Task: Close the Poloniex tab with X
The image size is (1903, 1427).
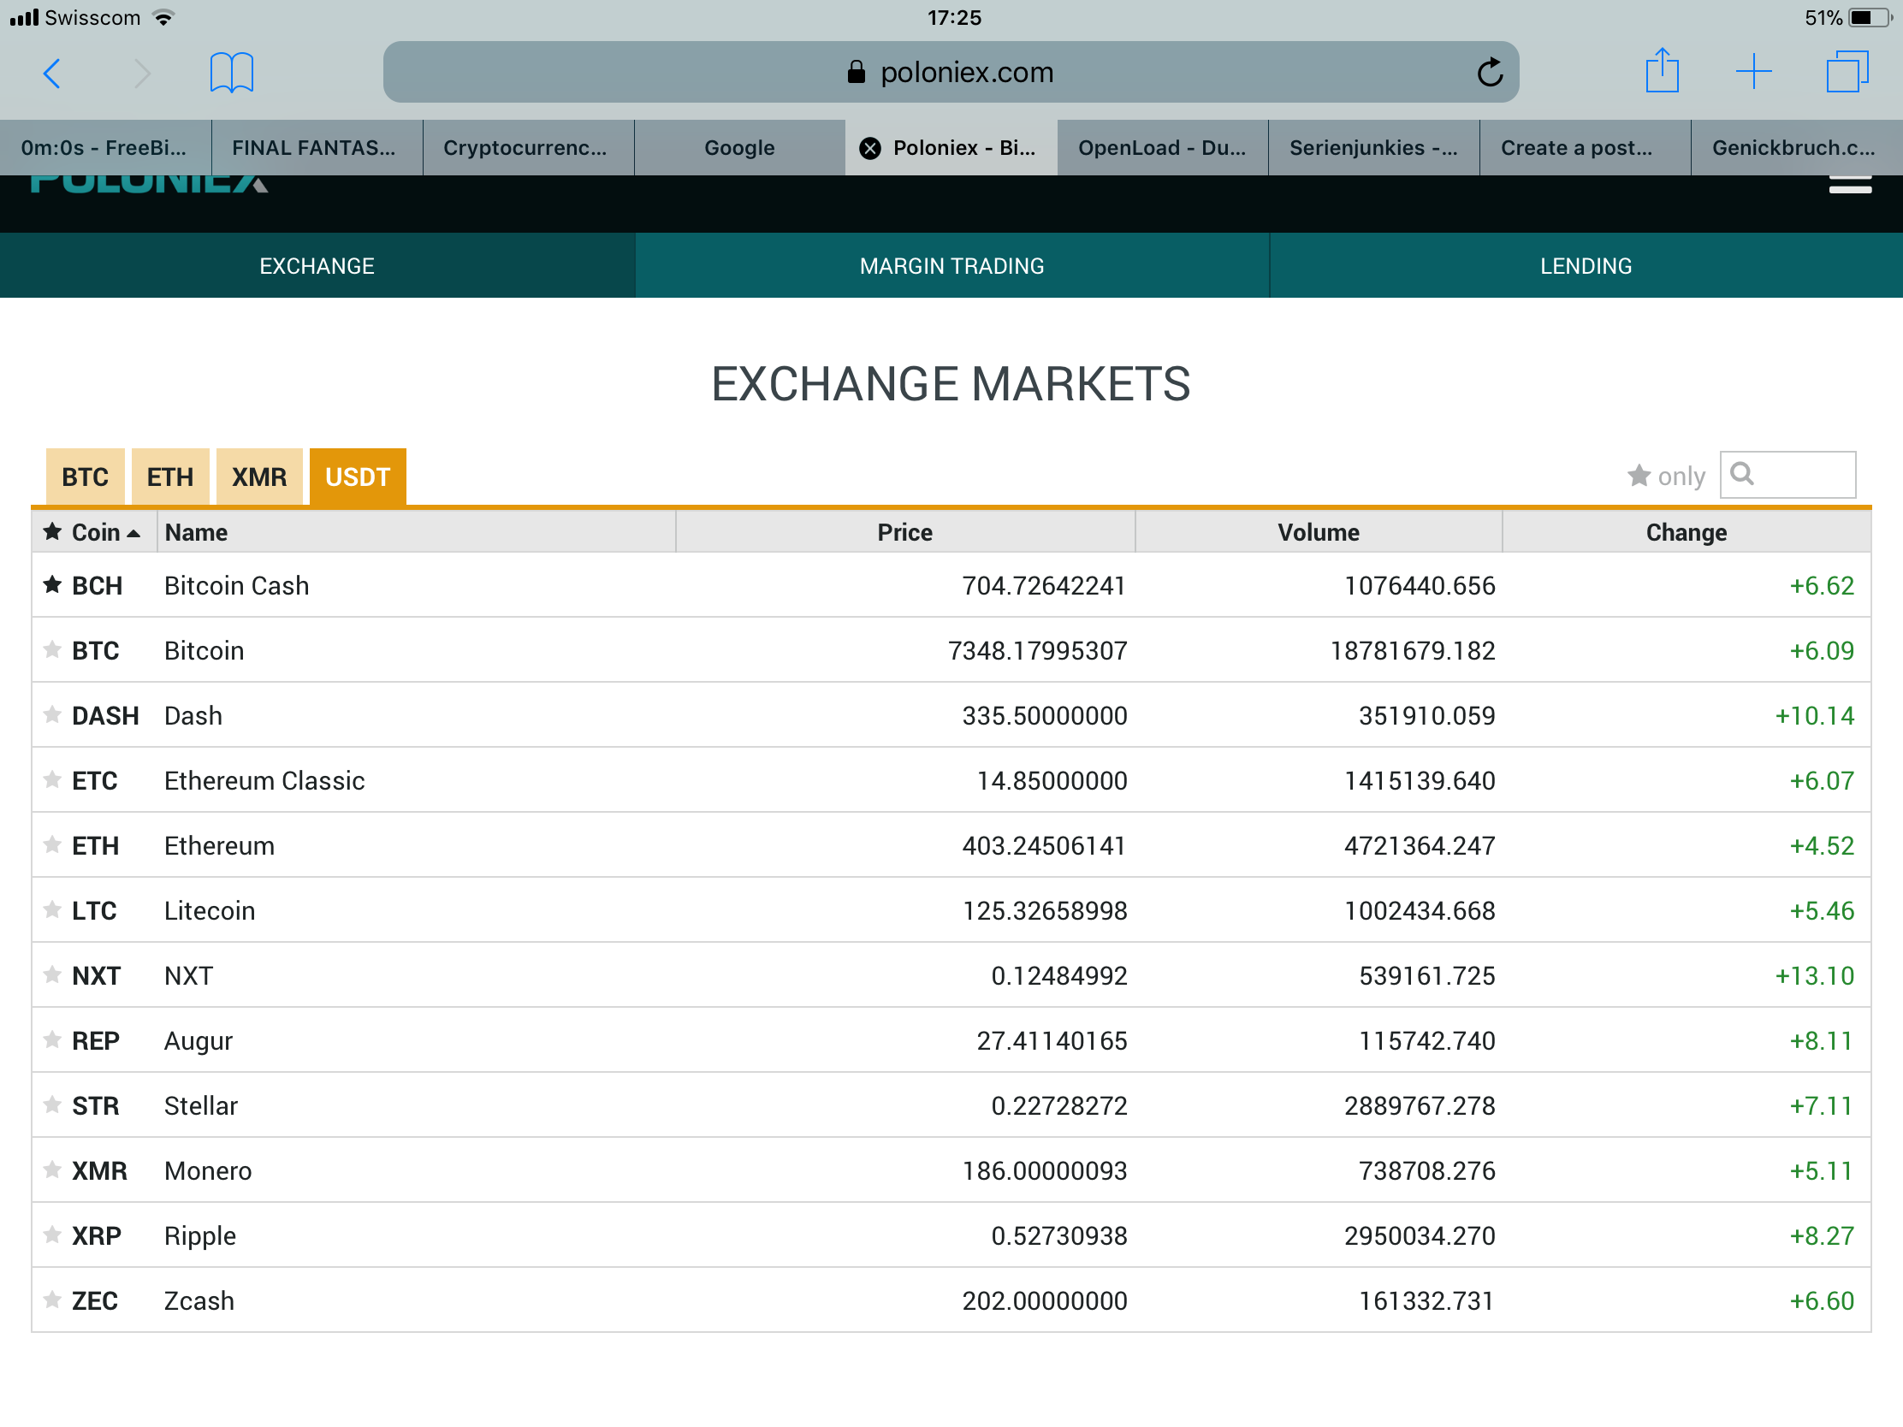Action: pyautogui.click(x=869, y=148)
